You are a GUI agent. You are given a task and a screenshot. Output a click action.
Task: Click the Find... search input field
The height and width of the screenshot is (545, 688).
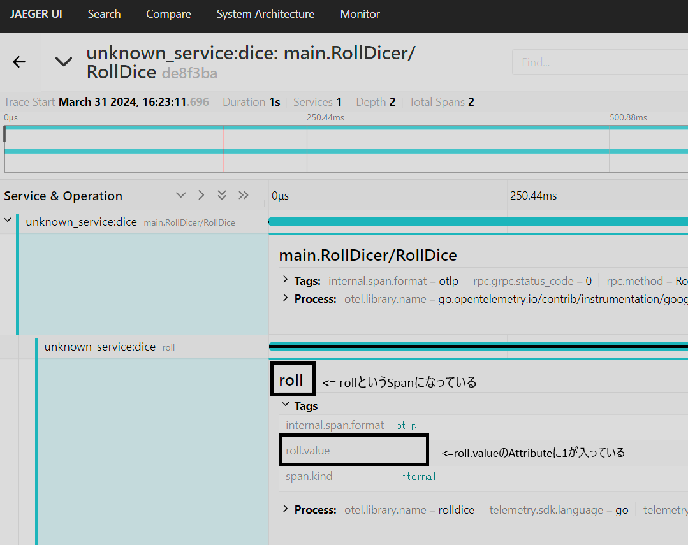599,61
